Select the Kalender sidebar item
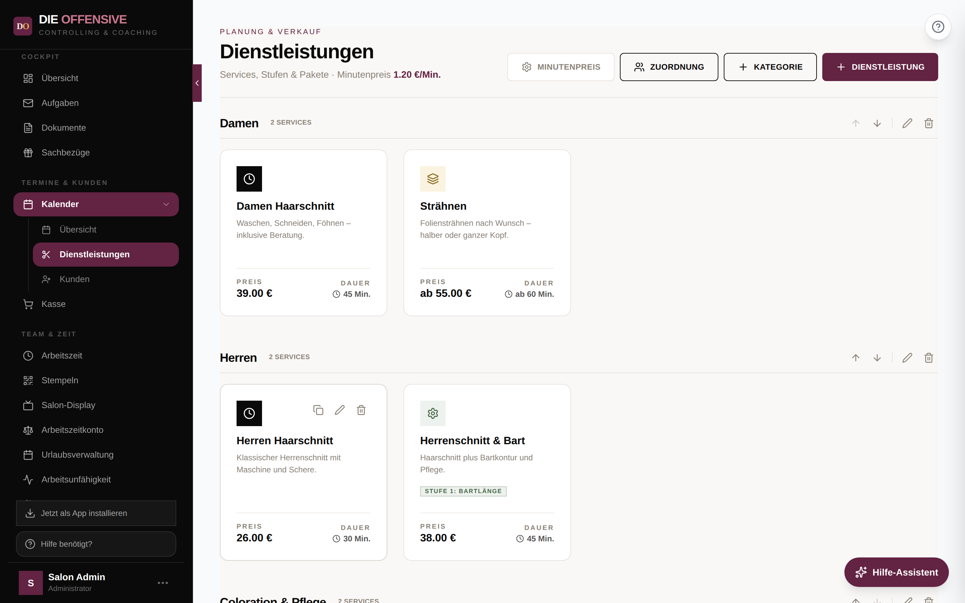The width and height of the screenshot is (965, 603). [x=96, y=204]
